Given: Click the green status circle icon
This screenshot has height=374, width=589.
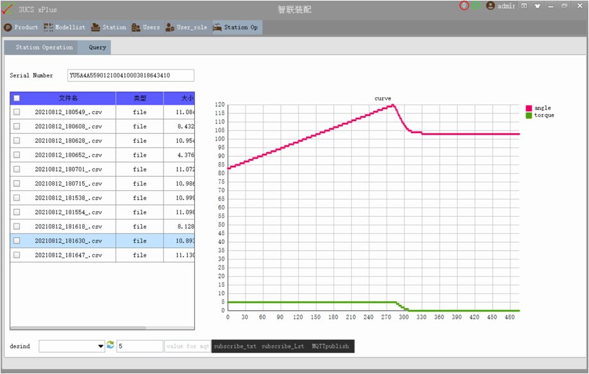Looking at the screenshot, I should click(476, 6).
